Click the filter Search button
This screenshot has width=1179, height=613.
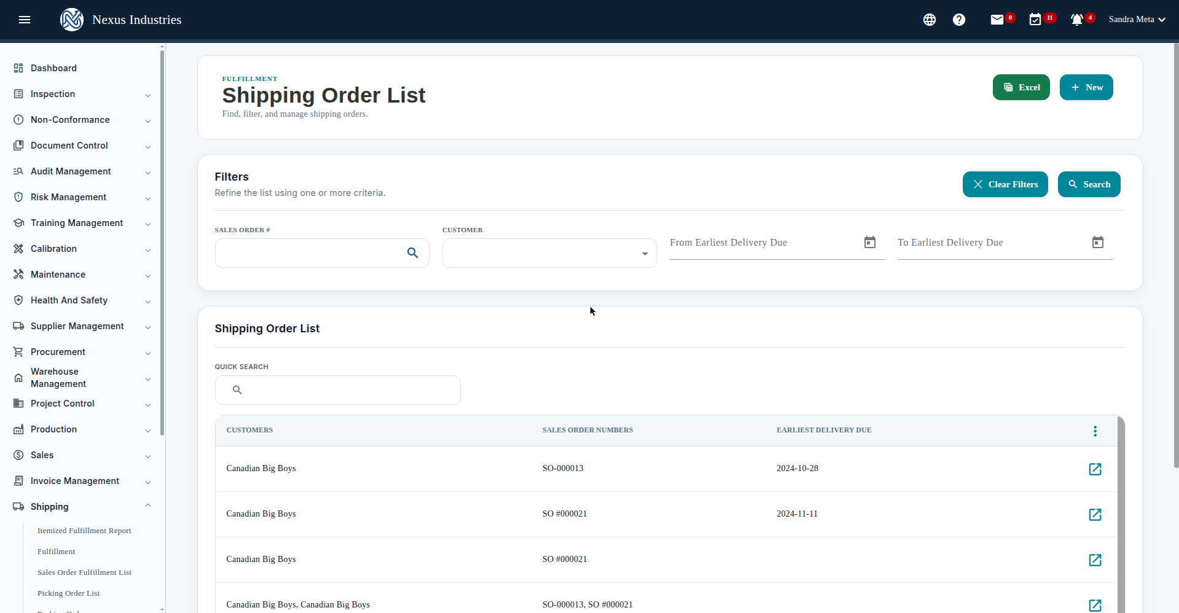pyautogui.click(x=1089, y=184)
